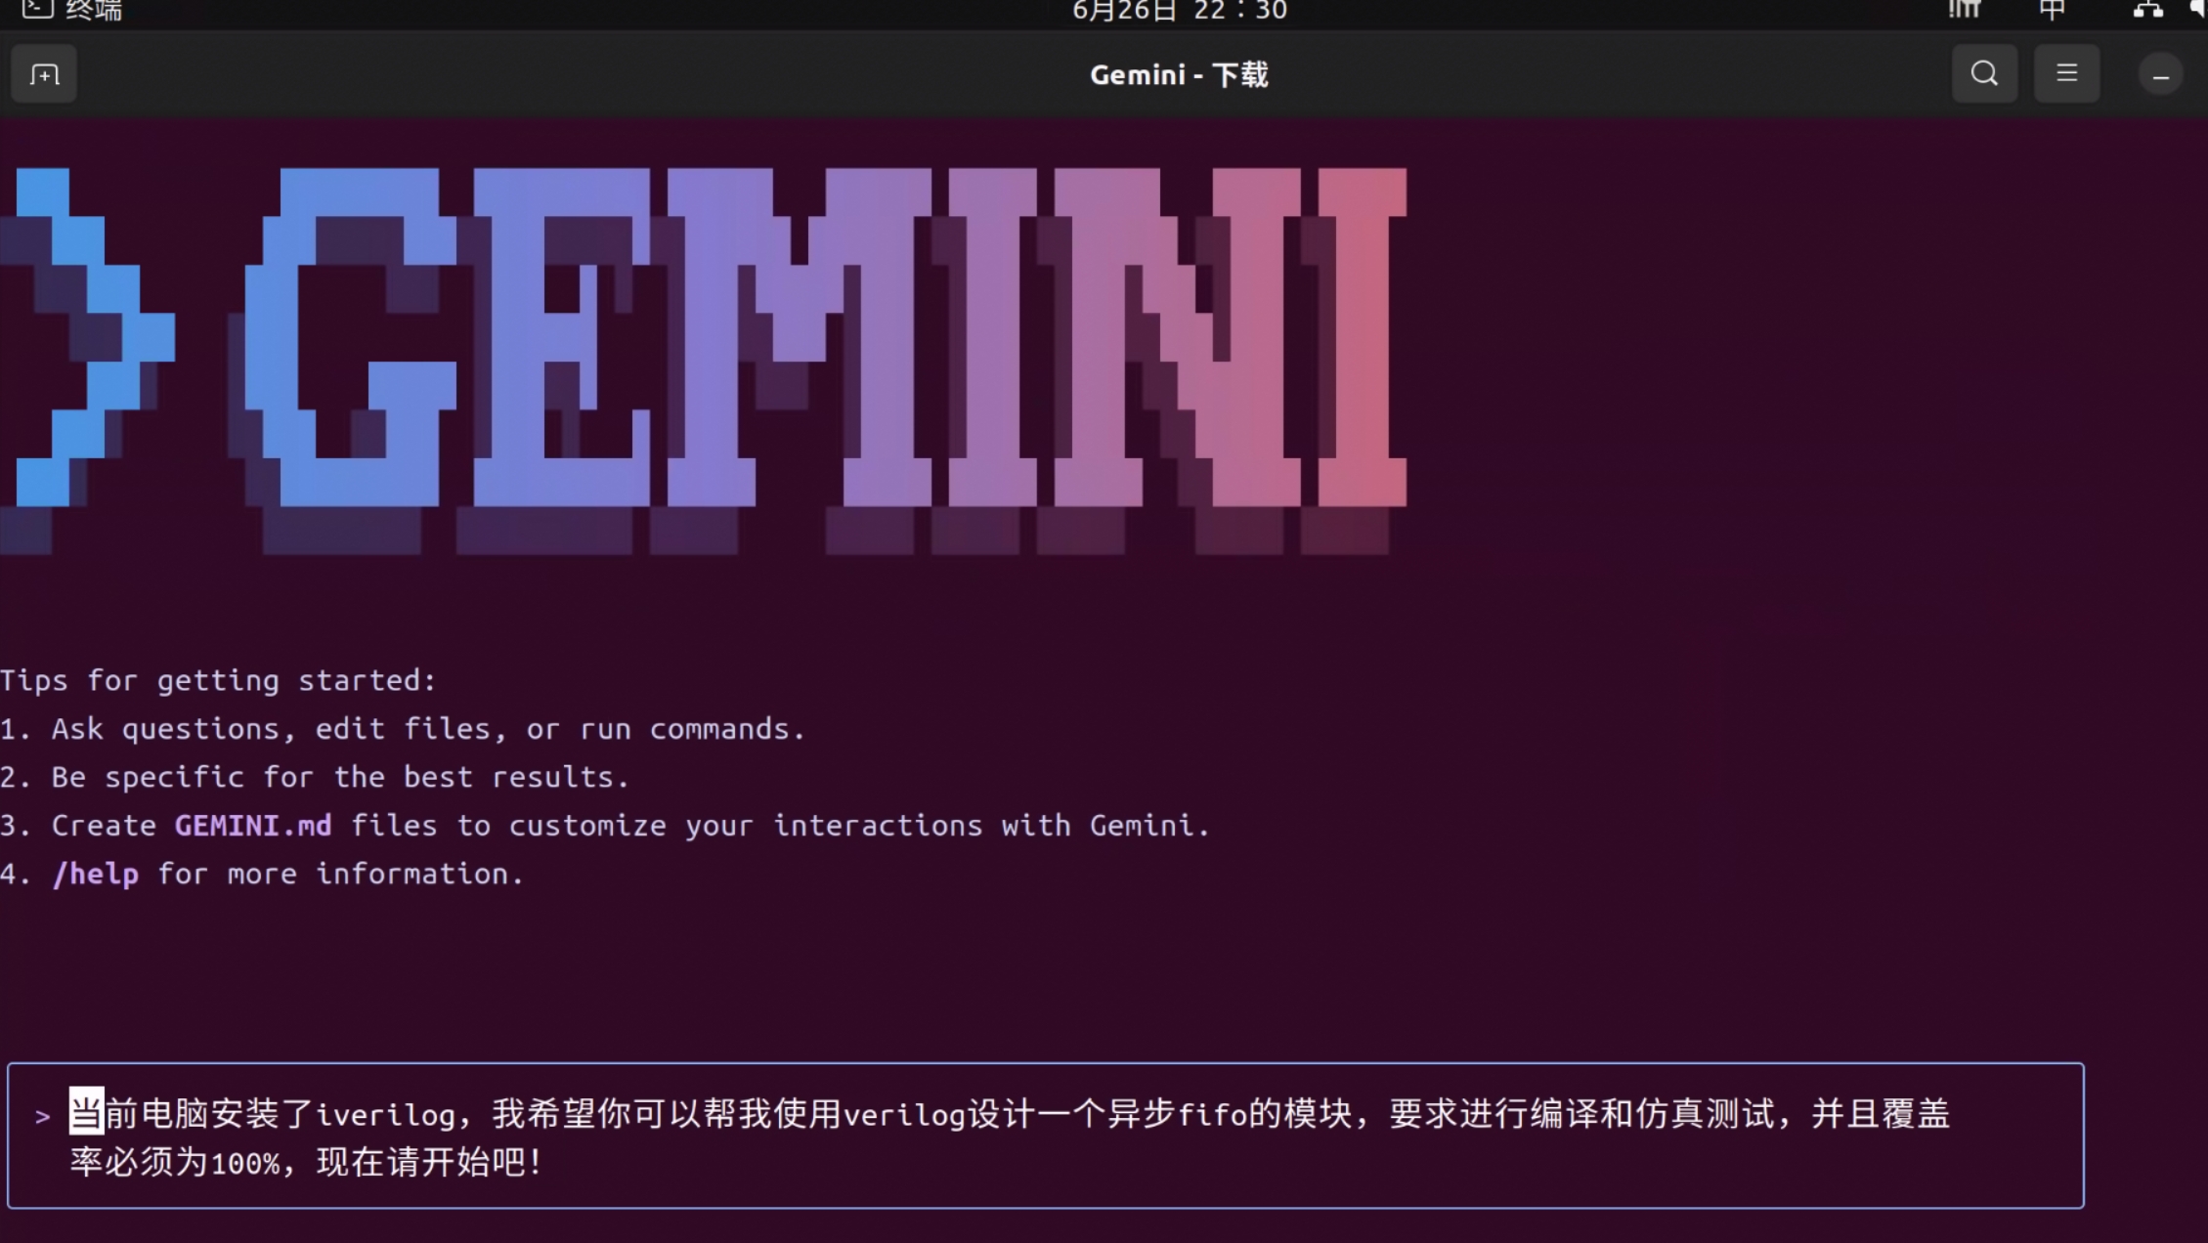Select the GEMINI.md text in tips
The height and width of the screenshot is (1243, 2208).
tap(253, 826)
